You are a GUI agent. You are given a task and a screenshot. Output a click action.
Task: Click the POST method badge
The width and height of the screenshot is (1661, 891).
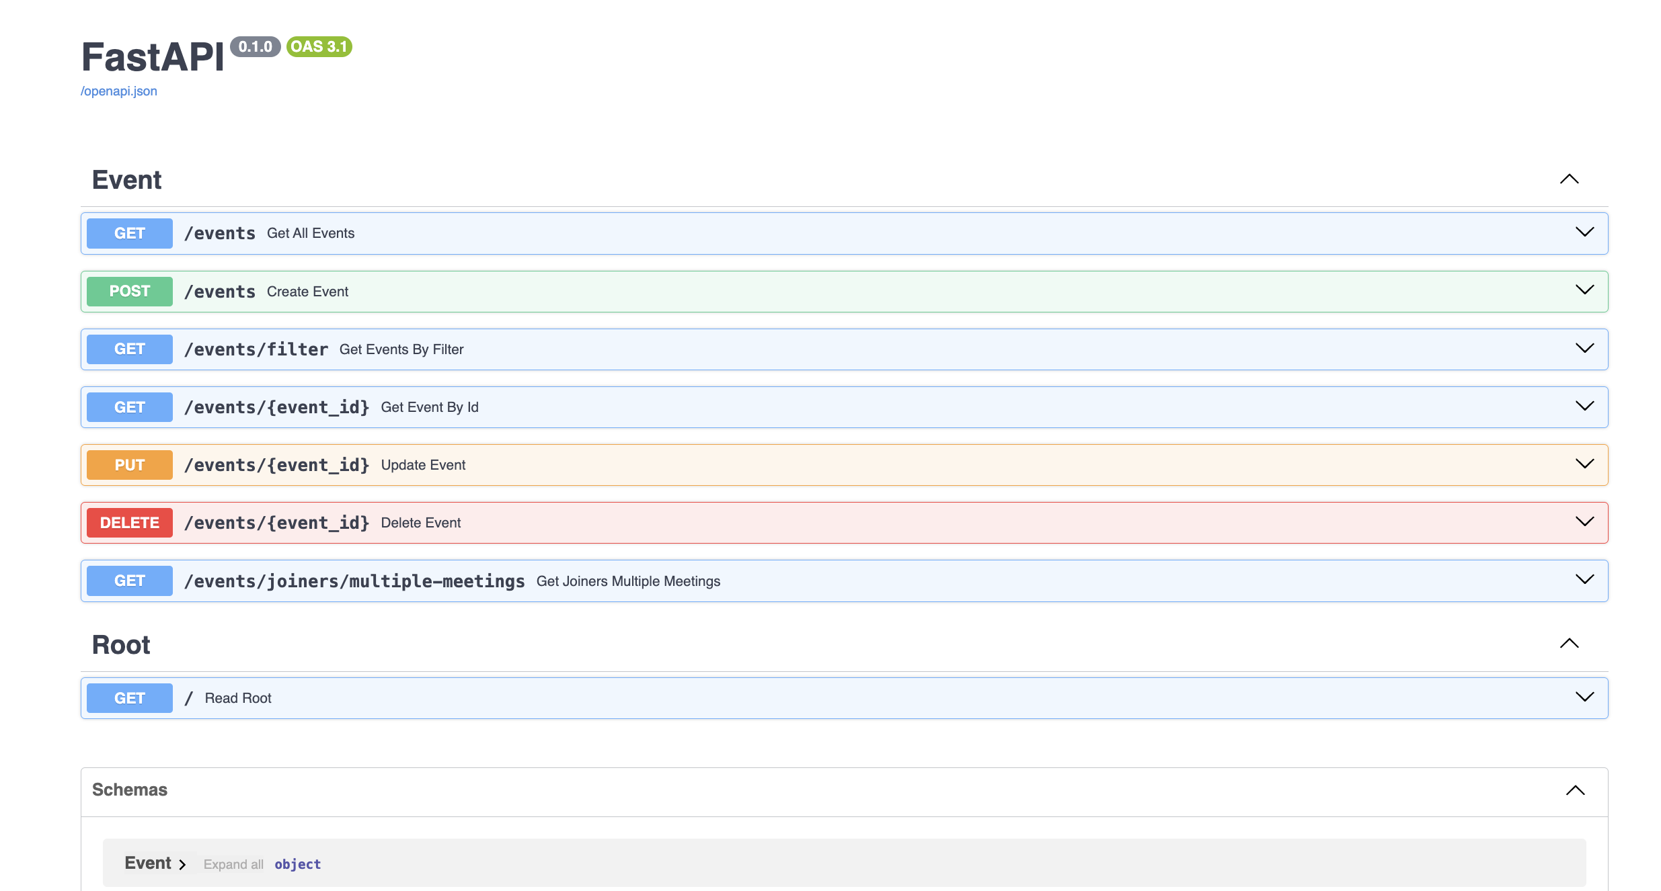(130, 292)
